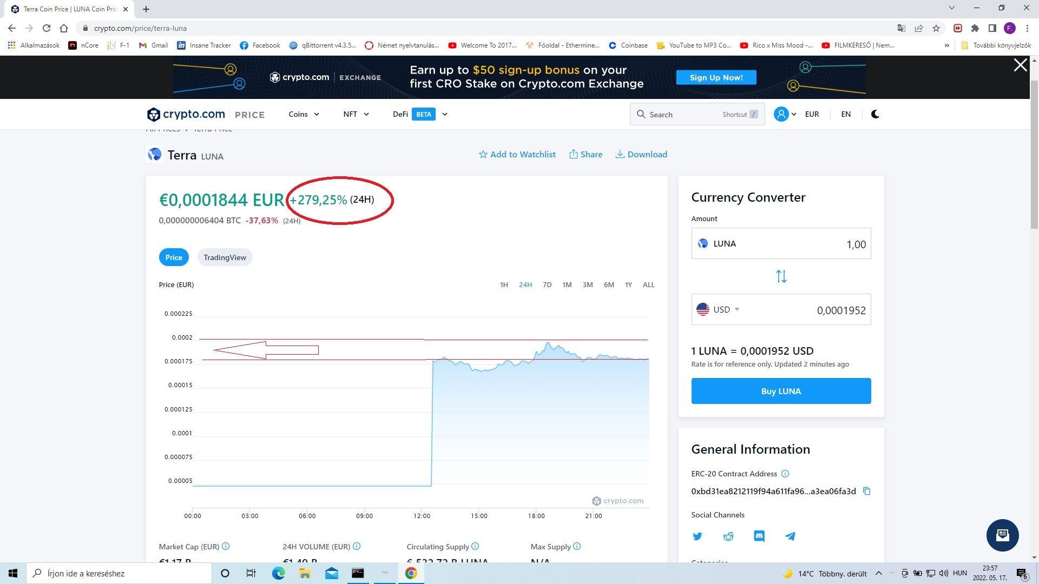The width and height of the screenshot is (1039, 584).
Task: Show Market Cap info tooltip icon
Action: 226,547
